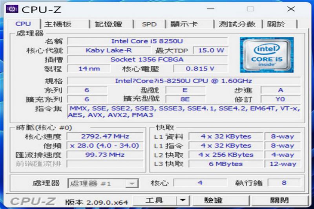Viewport: 314px width, 209px height.
Task: Click the core voltage value 0.815 V
Action: [x=200, y=68]
